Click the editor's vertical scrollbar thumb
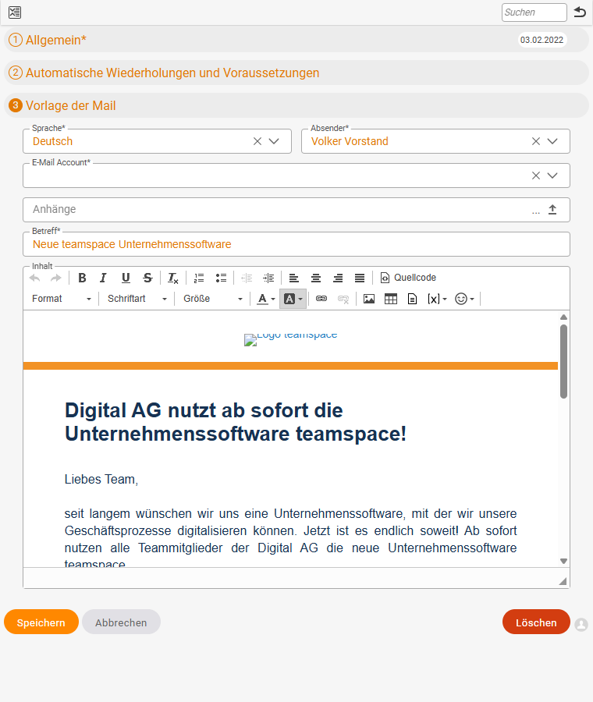The height and width of the screenshot is (702, 593). point(564,361)
